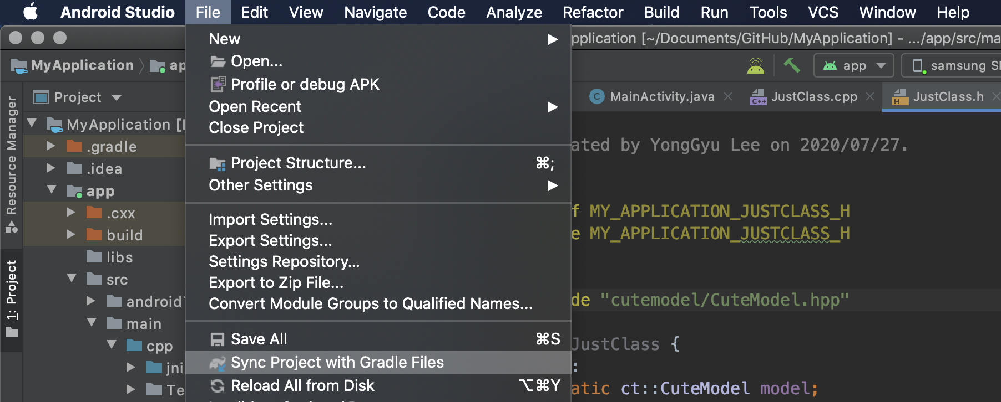The width and height of the screenshot is (1001, 402).
Task: Open Project Structure dialog
Action: coord(378,163)
